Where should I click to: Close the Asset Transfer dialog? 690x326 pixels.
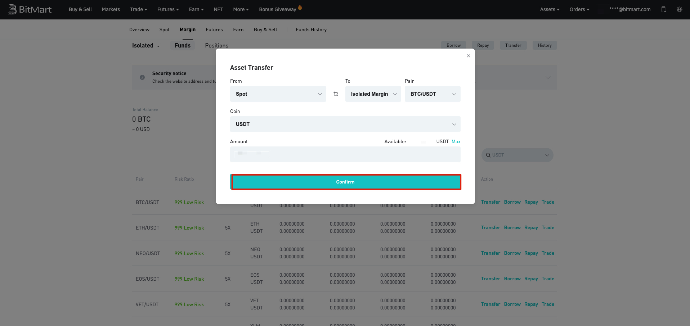click(469, 56)
